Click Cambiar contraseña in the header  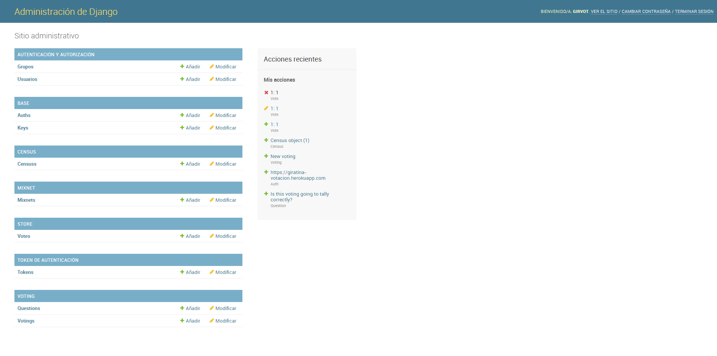(x=646, y=12)
